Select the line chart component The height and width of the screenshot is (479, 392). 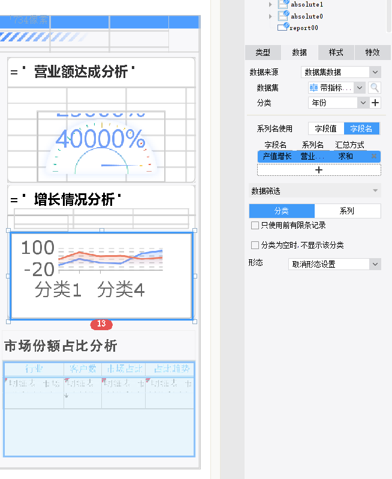pos(101,276)
